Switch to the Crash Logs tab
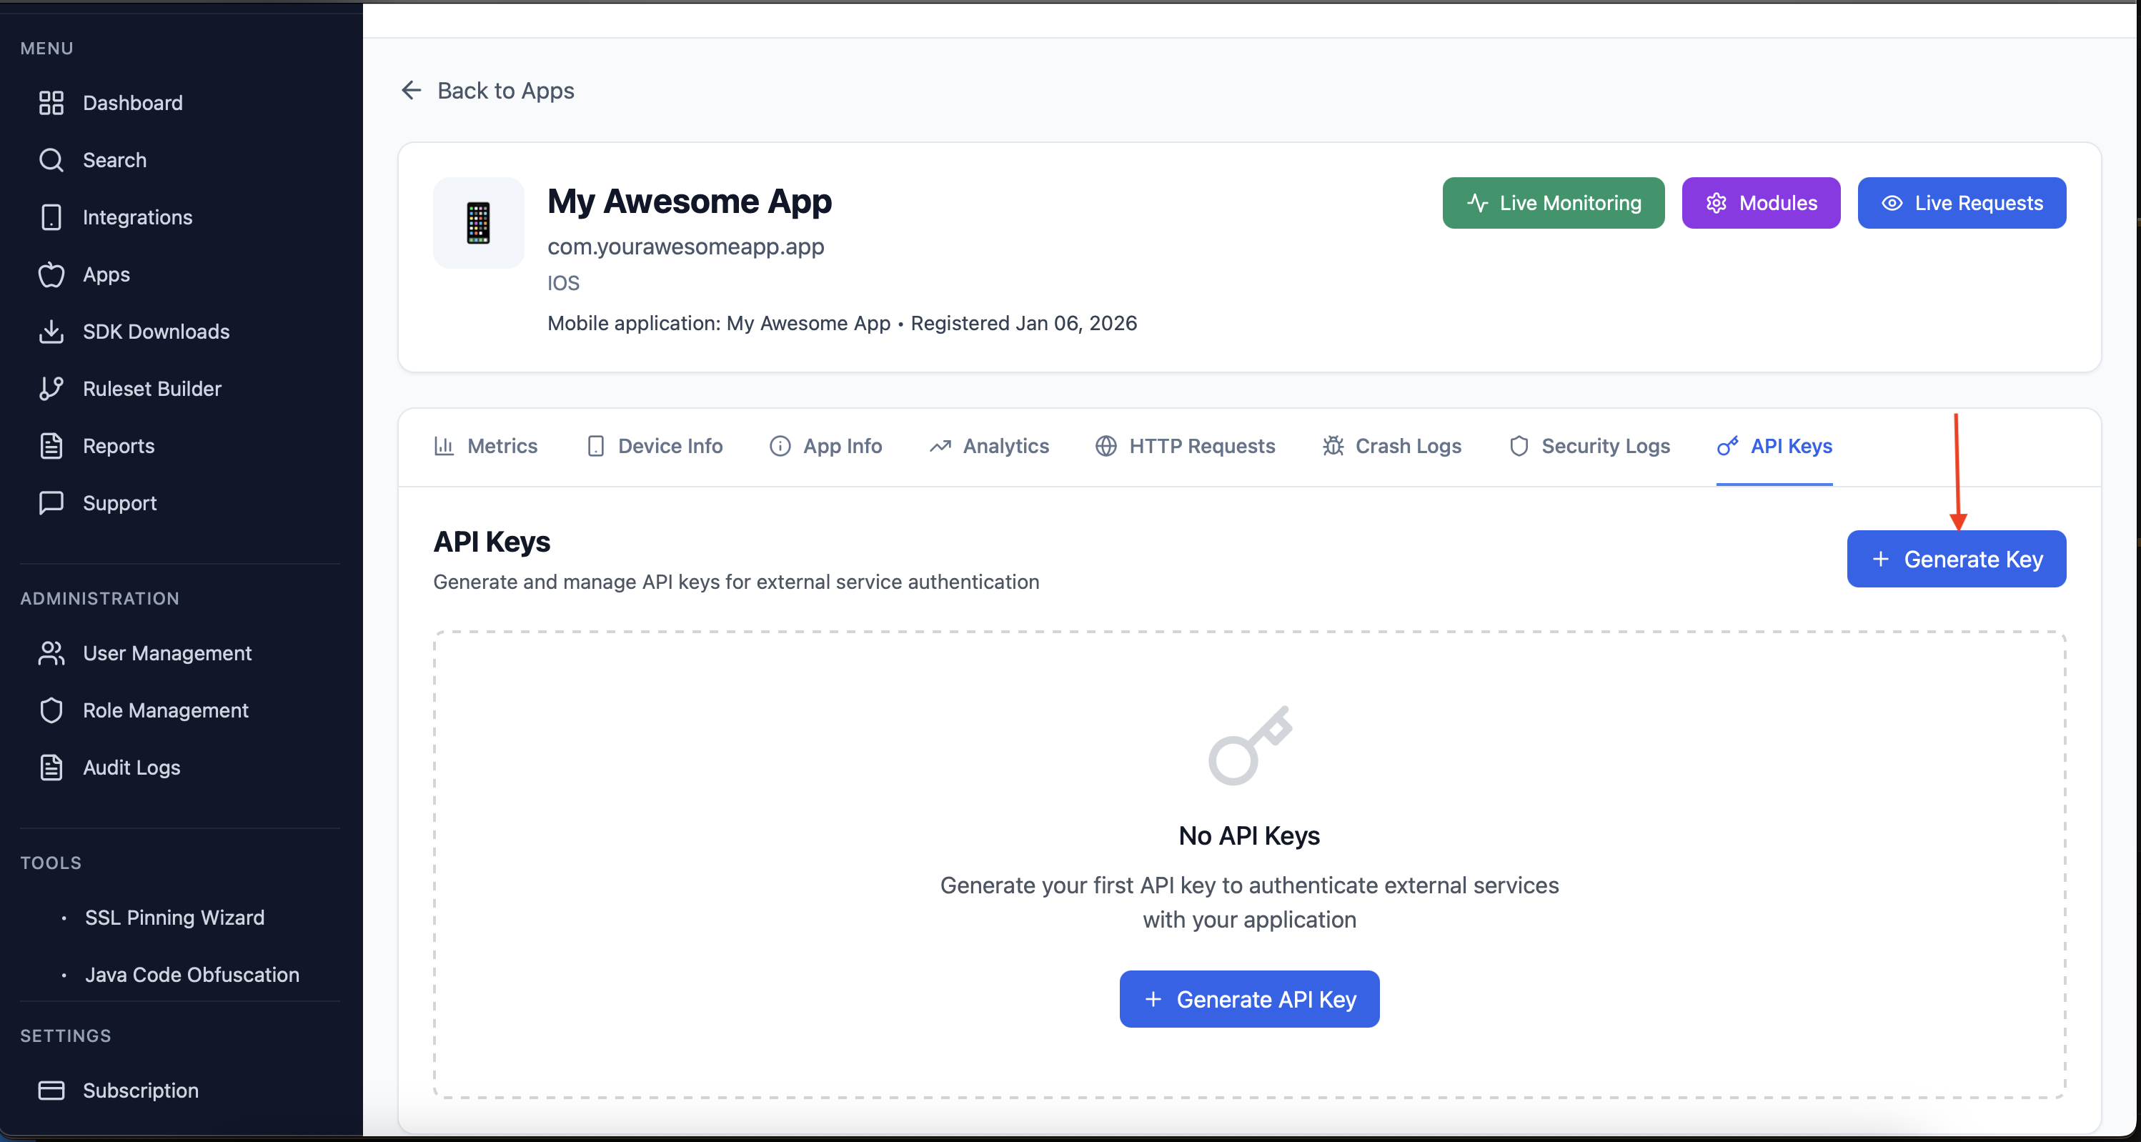This screenshot has height=1142, width=2141. click(1392, 447)
